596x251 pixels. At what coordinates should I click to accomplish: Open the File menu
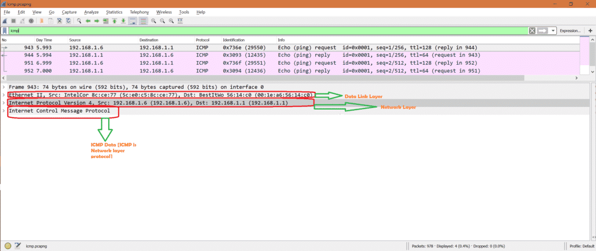pyautogui.click(x=6, y=12)
